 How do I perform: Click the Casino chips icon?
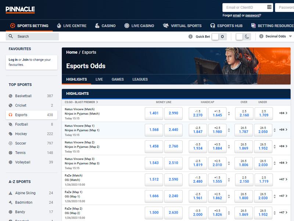pos(97,25)
